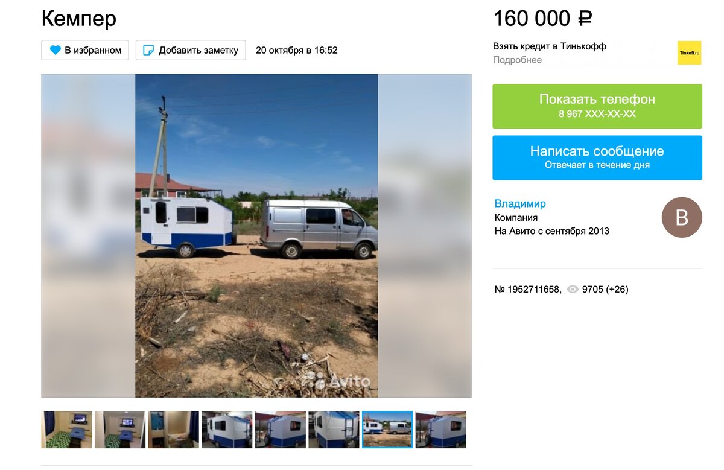Viewport: 724px width, 470px height.
Task: Click Взять кредит в Тинькофф link
Action: (x=550, y=46)
